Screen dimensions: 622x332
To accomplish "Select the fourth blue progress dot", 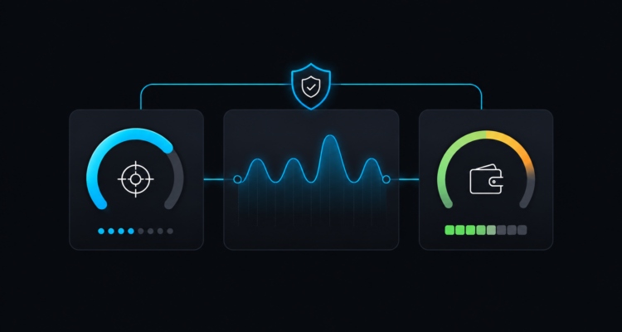I will click(131, 231).
